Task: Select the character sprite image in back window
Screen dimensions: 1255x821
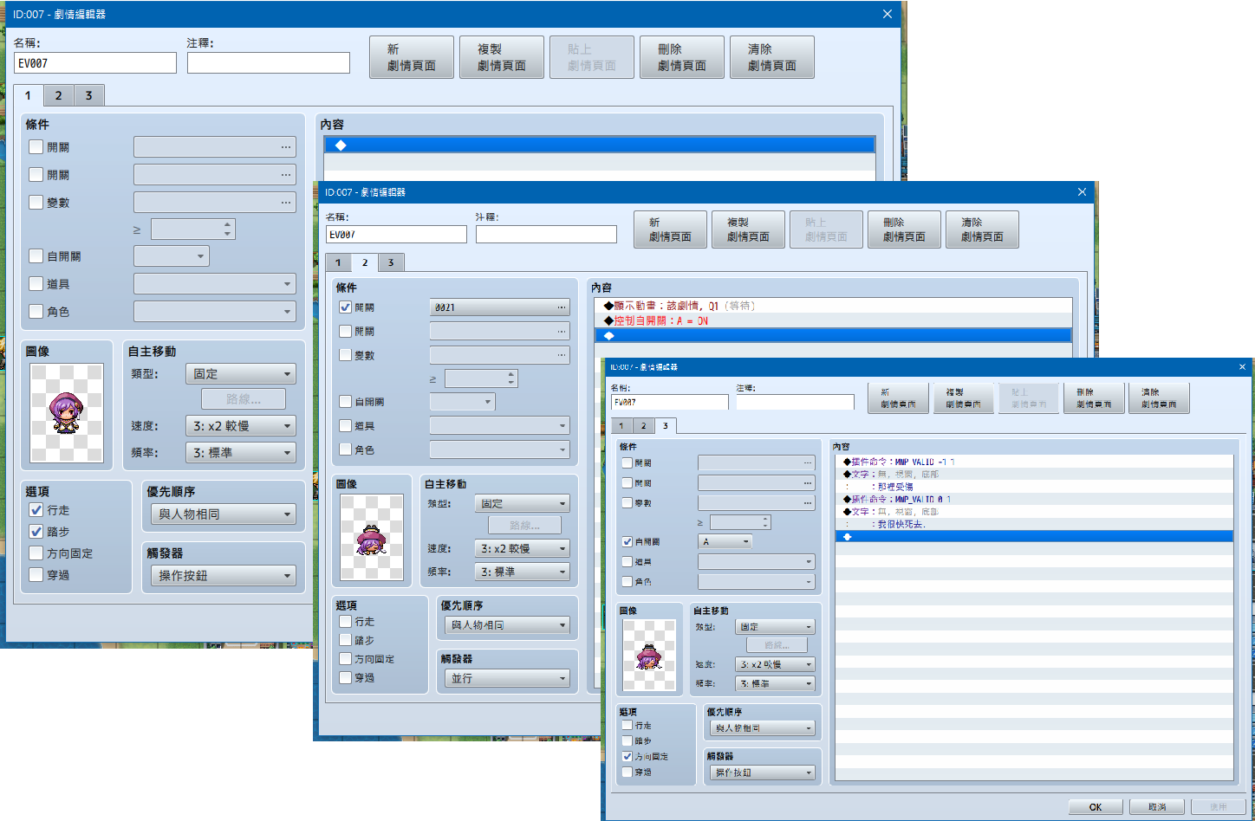Action: tap(67, 413)
